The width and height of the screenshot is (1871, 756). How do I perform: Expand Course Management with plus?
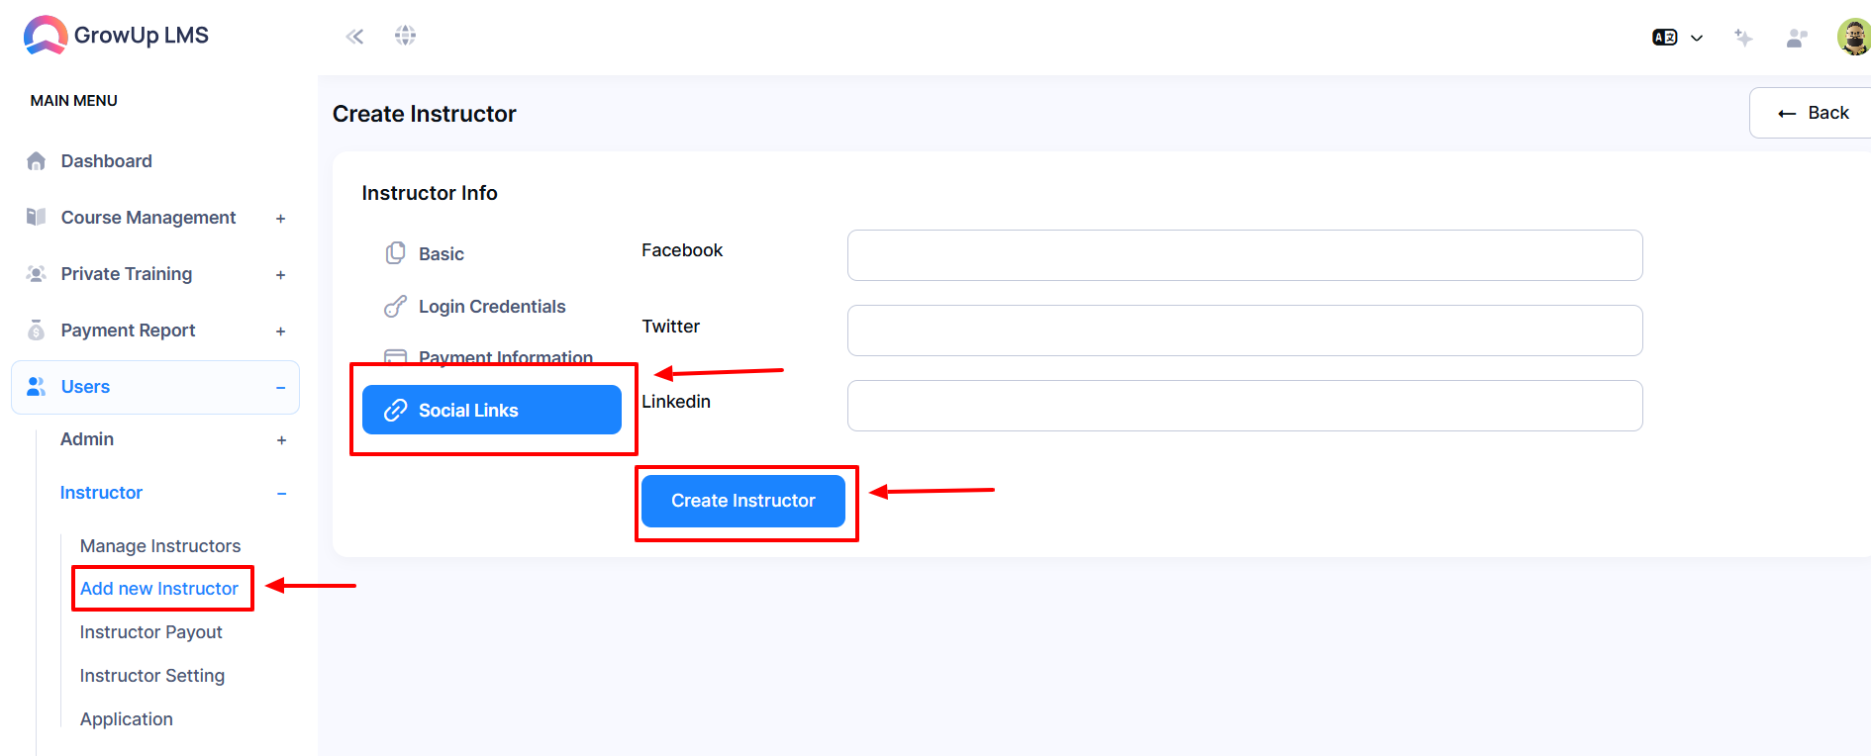click(x=281, y=219)
